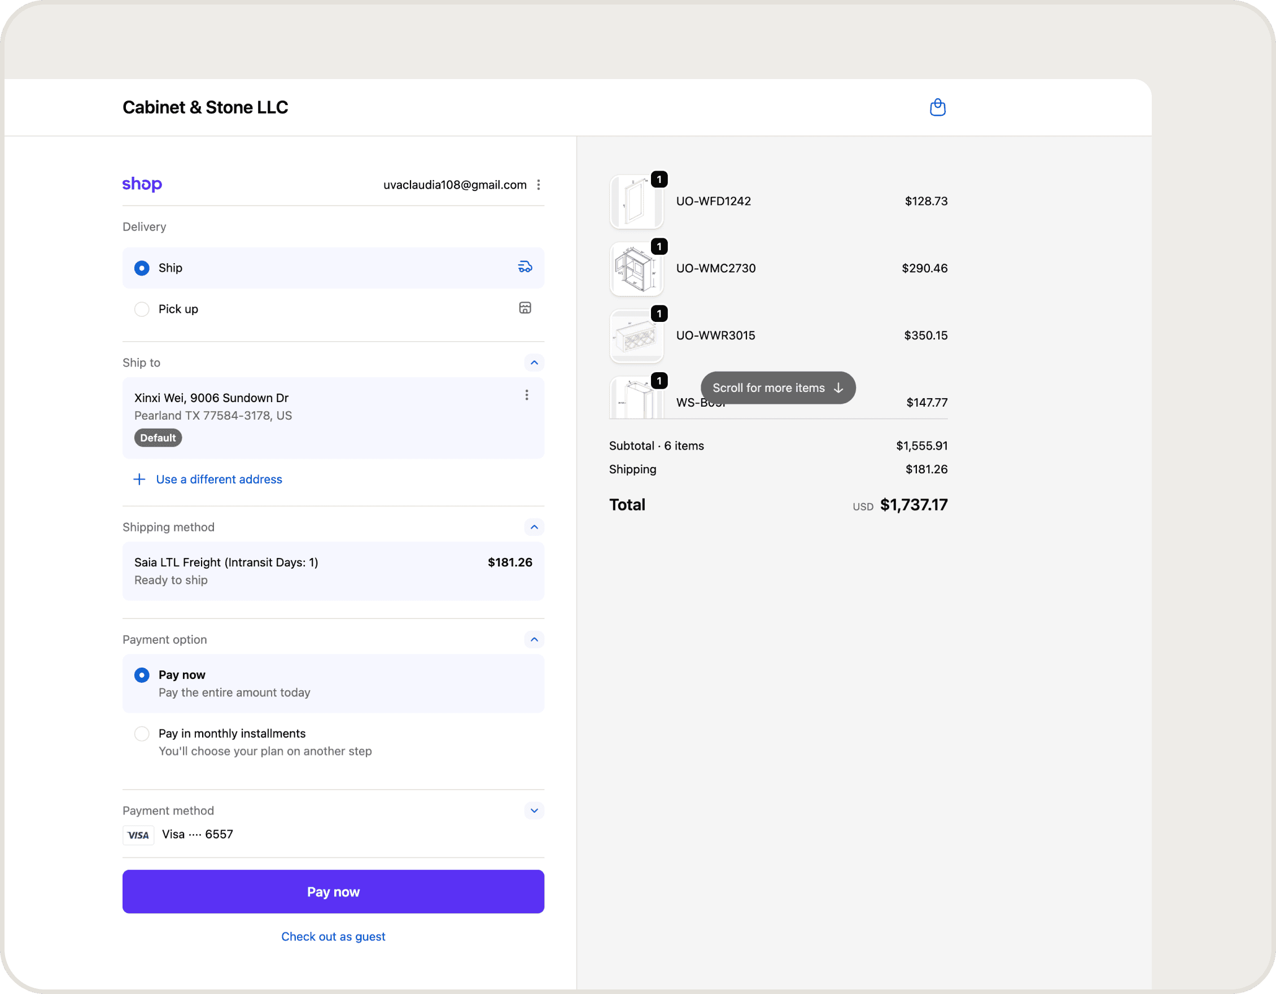
Task: Collapse the Payment option section
Action: point(534,639)
